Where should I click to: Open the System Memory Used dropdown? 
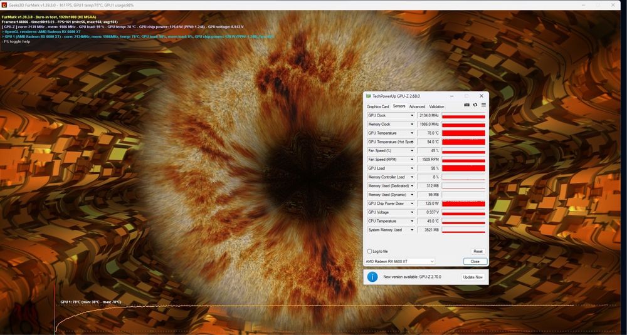click(412, 230)
